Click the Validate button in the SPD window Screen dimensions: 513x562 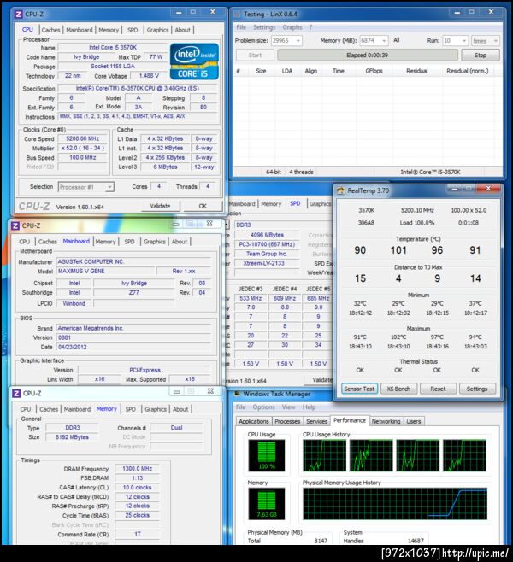click(x=319, y=380)
